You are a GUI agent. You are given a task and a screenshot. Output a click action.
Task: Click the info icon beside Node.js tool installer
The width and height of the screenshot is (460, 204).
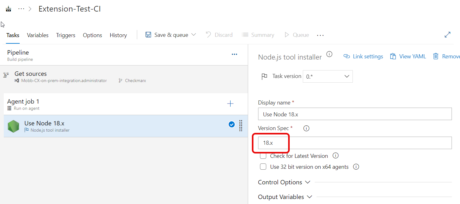329,54
